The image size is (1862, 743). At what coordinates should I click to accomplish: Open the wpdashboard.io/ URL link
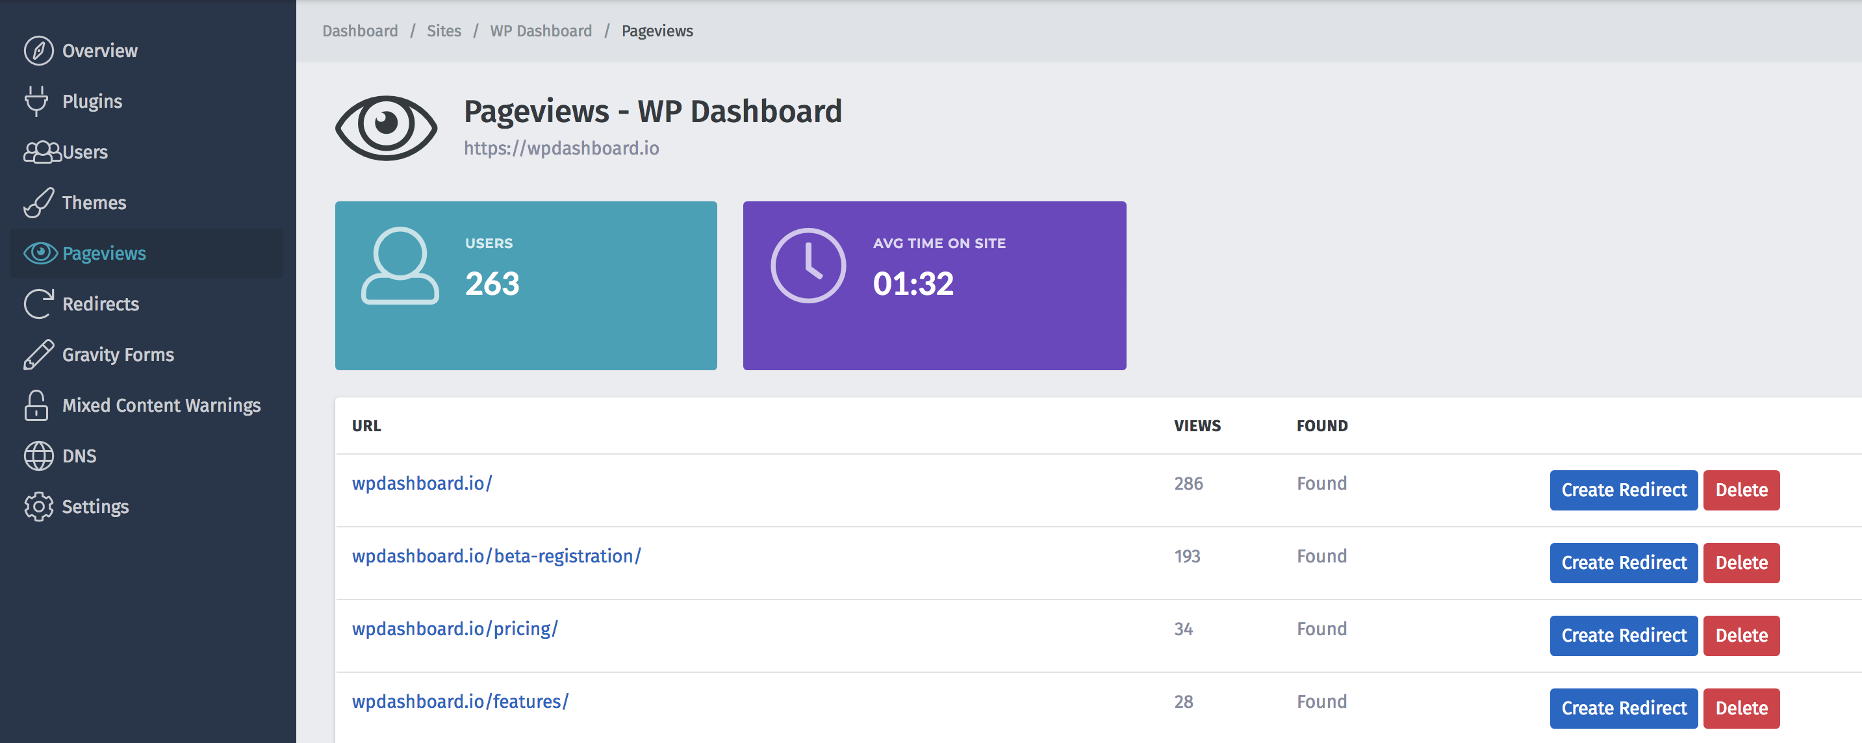click(422, 483)
